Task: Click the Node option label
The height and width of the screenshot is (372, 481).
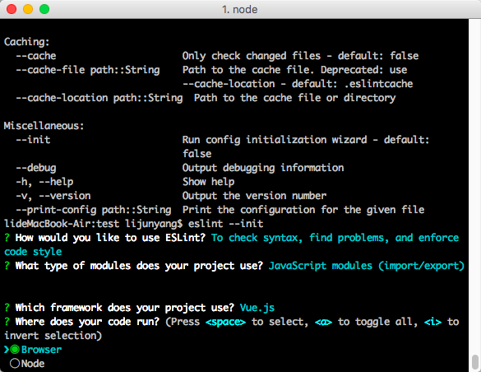Action: 33,364
